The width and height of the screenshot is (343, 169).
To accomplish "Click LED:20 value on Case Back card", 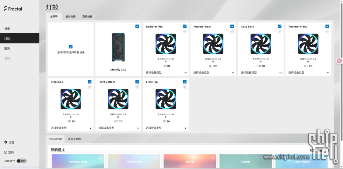I will tap(260, 66).
